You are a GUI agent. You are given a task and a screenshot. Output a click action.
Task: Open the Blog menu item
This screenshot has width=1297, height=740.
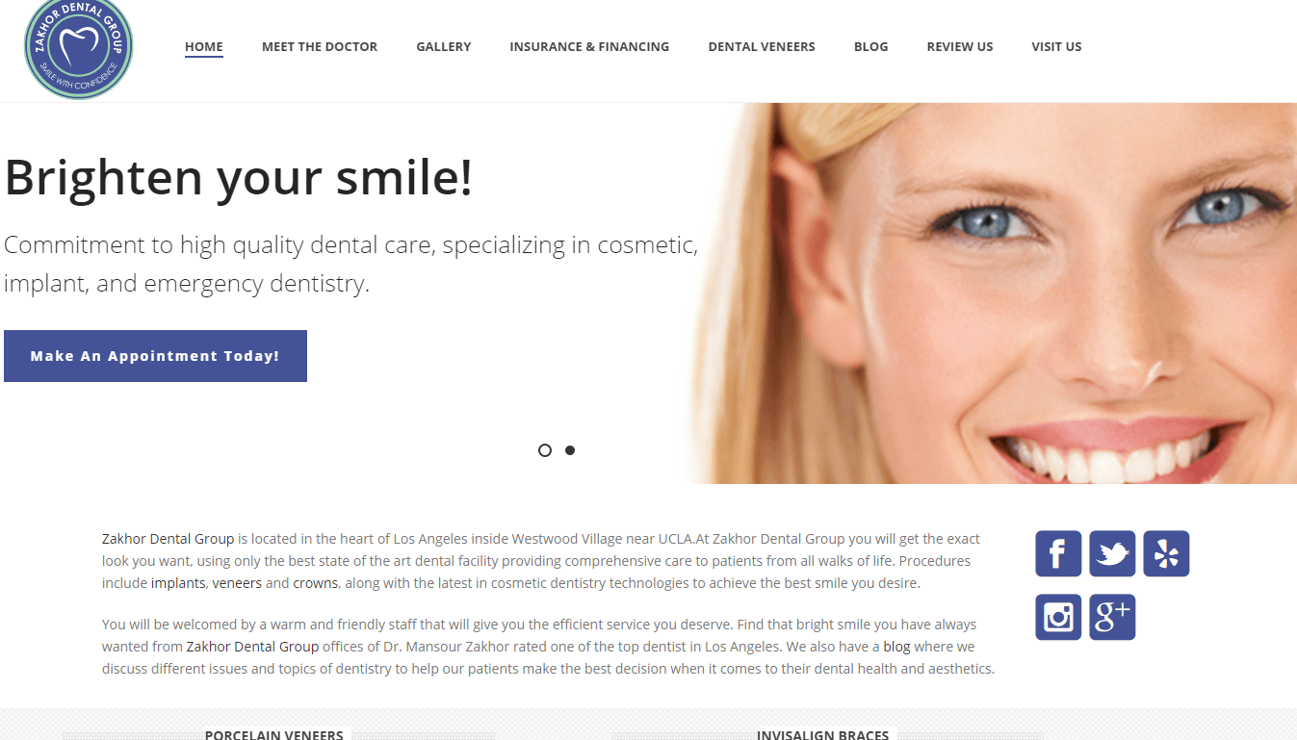coord(871,46)
